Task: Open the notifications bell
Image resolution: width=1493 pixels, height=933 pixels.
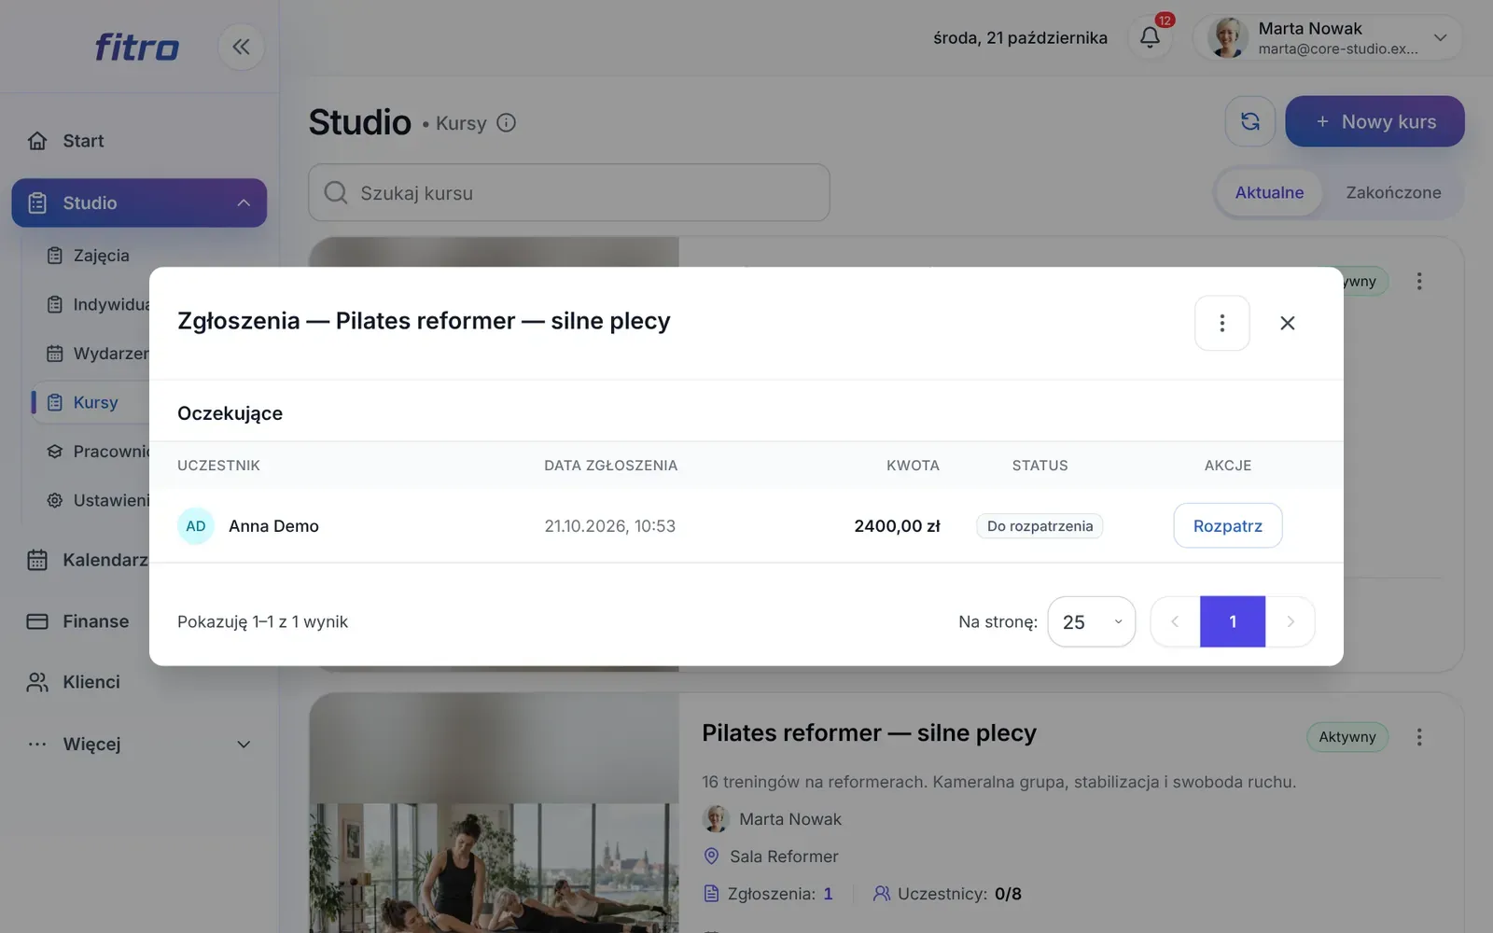Action: pyautogui.click(x=1151, y=37)
